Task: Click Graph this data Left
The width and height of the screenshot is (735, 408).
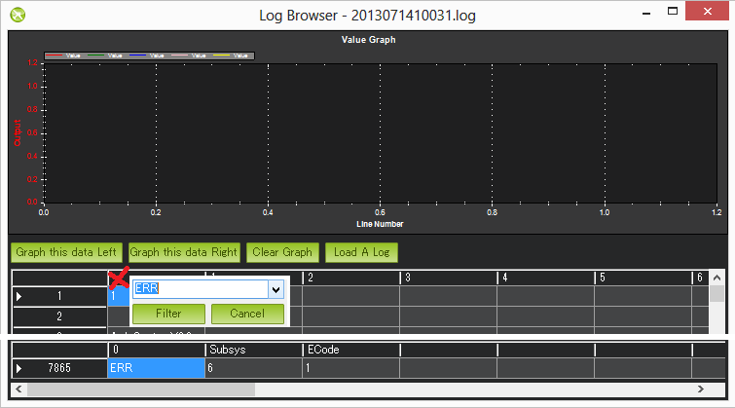Action: click(65, 252)
